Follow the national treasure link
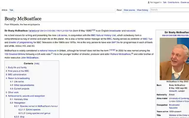 coord(48,50)
